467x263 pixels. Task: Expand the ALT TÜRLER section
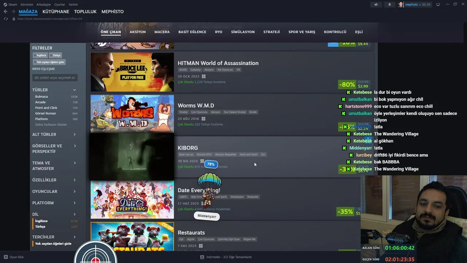[54, 134]
